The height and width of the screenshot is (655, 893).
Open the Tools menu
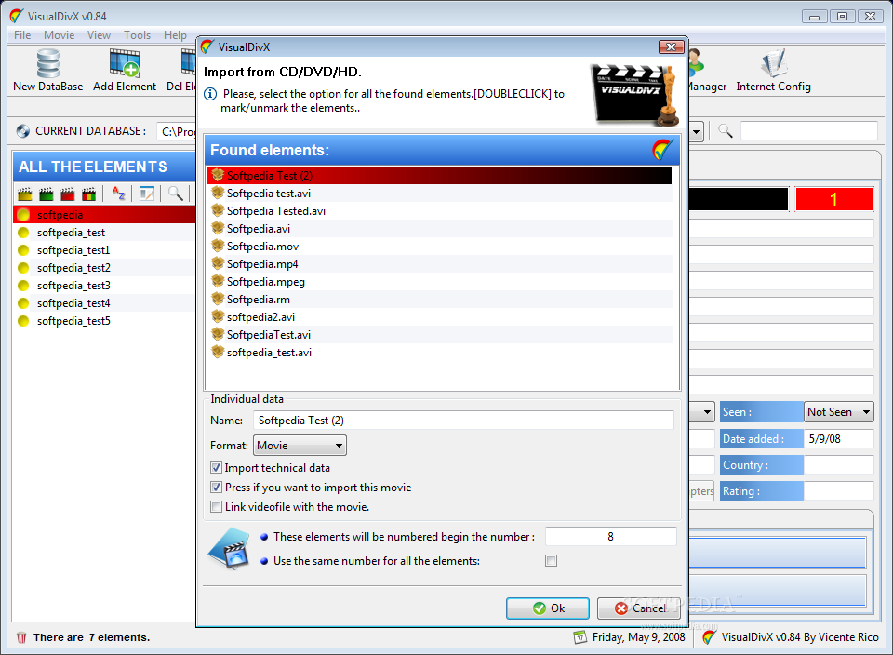(138, 35)
